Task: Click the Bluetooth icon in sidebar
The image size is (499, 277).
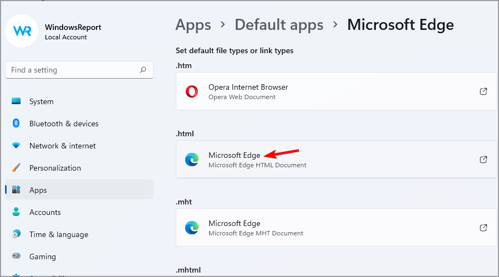Action: (16, 124)
